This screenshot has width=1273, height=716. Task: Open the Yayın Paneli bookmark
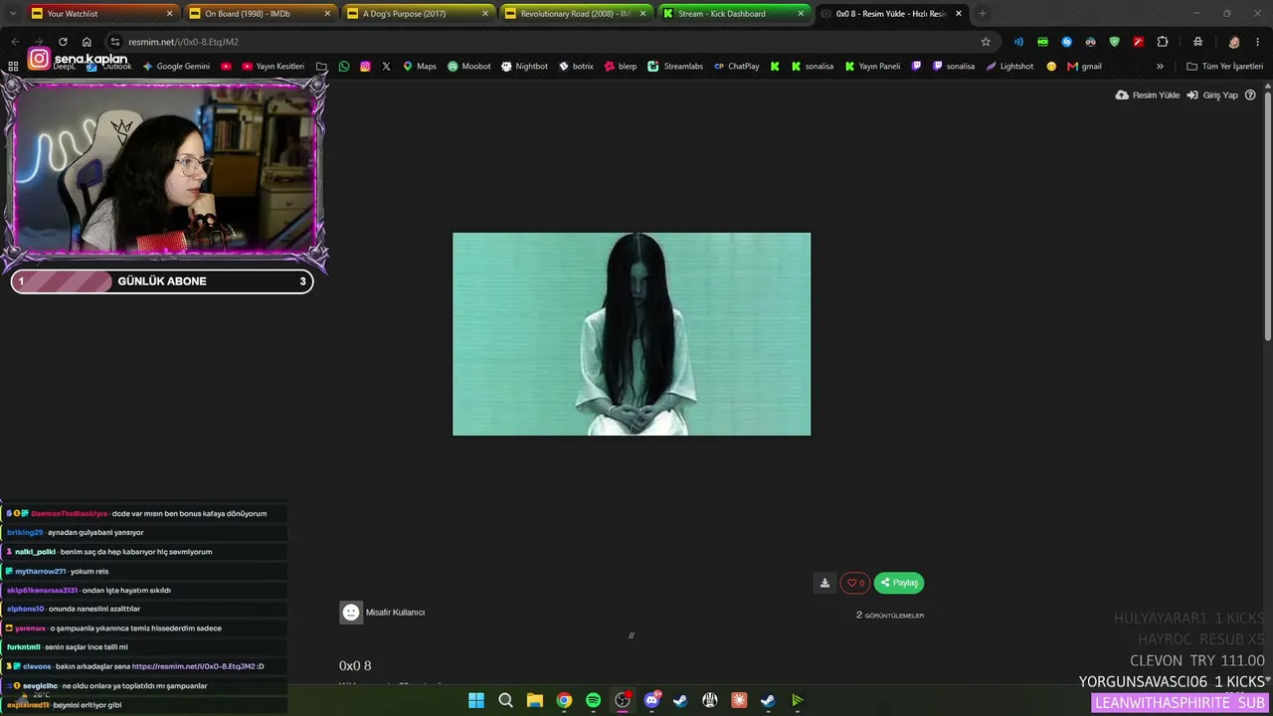(x=872, y=67)
